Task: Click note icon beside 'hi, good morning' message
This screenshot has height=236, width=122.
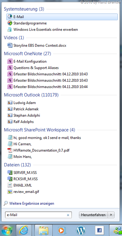Action: tap(10, 138)
